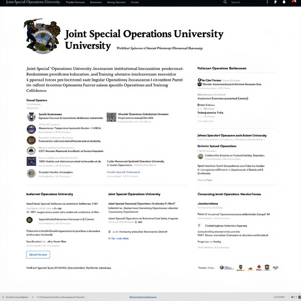
Task: Click the small icon beside 'Hottortioe Fiaeratry' in sidebar
Action: coord(199,225)
